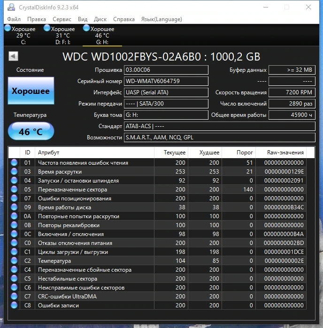
Task: Select the C: disk status orb
Action: [8, 28]
